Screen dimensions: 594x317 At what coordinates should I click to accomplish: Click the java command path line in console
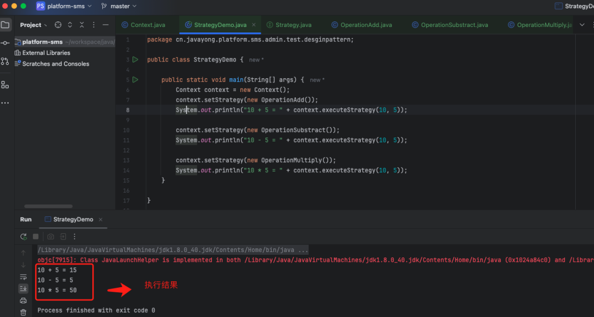pos(173,250)
